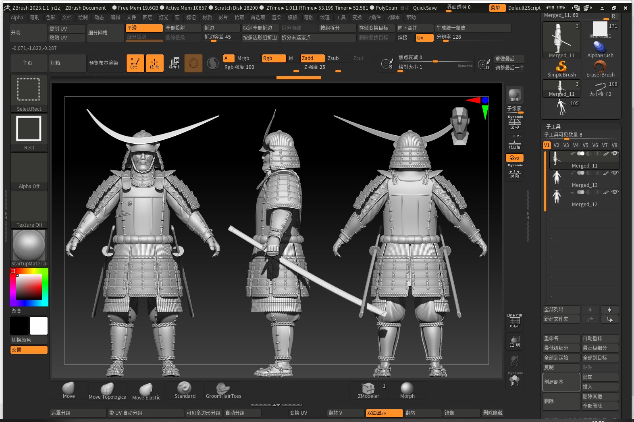Select the SelectRect brush icon
Screen dimensions: 634x422
[x=29, y=93]
